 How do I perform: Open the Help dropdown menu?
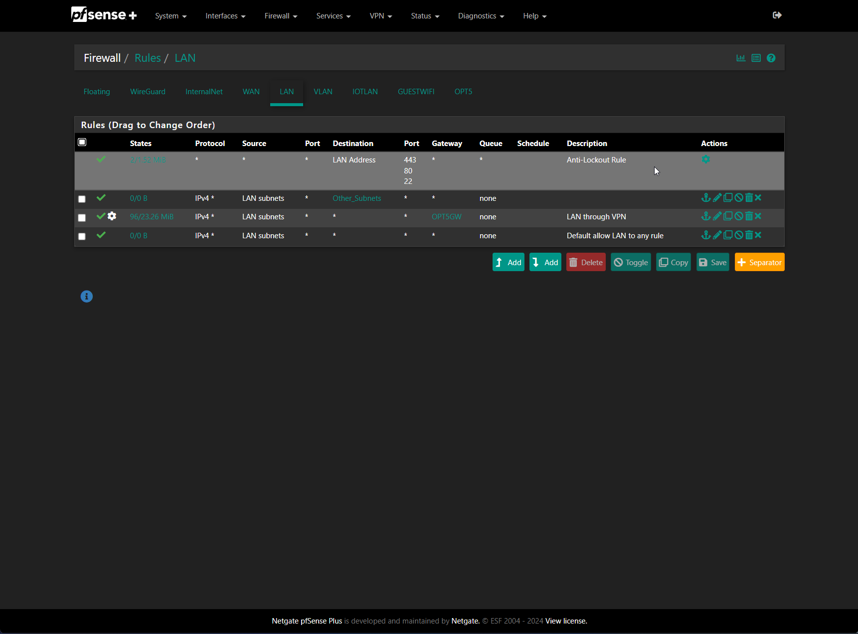click(x=535, y=16)
